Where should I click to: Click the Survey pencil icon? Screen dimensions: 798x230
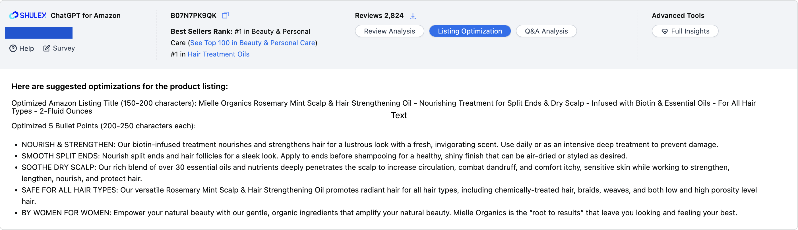tap(46, 48)
